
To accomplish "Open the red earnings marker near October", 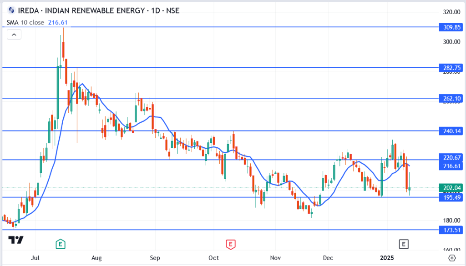I will [x=231, y=245].
